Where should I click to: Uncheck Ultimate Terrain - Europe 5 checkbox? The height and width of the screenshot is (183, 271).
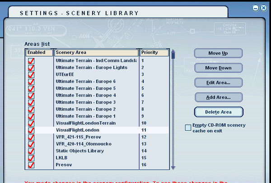pos(31,89)
